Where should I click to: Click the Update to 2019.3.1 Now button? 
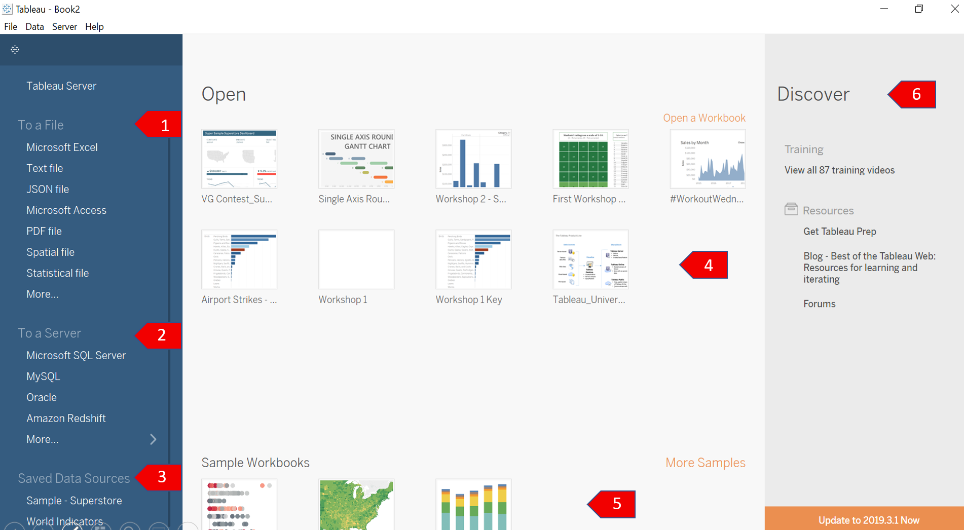coord(869,520)
